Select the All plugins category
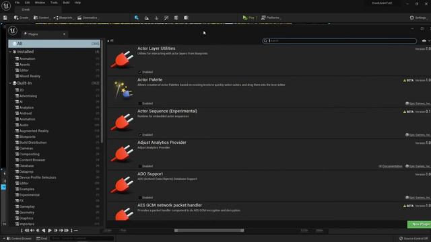The image size is (431, 242). [x=54, y=44]
